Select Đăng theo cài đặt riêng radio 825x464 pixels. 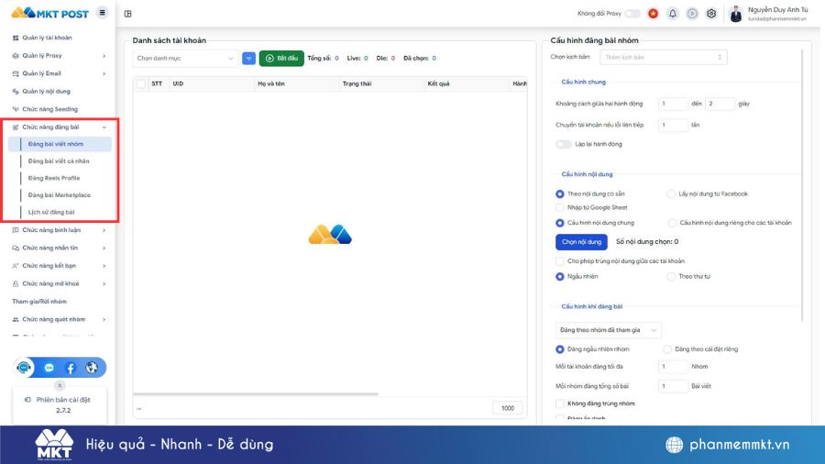click(x=667, y=349)
